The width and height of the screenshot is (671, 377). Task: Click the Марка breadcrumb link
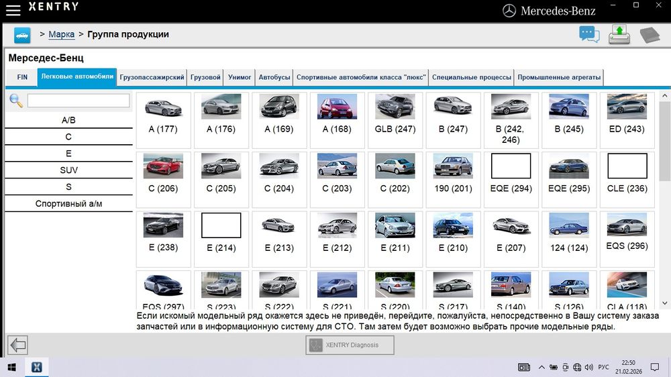point(61,34)
